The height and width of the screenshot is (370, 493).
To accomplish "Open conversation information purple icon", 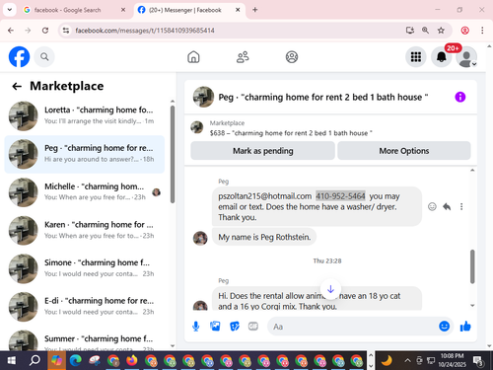I will click(x=460, y=97).
